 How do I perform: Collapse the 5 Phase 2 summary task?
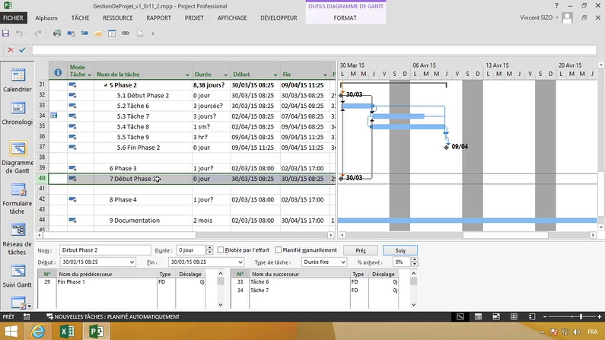106,85
